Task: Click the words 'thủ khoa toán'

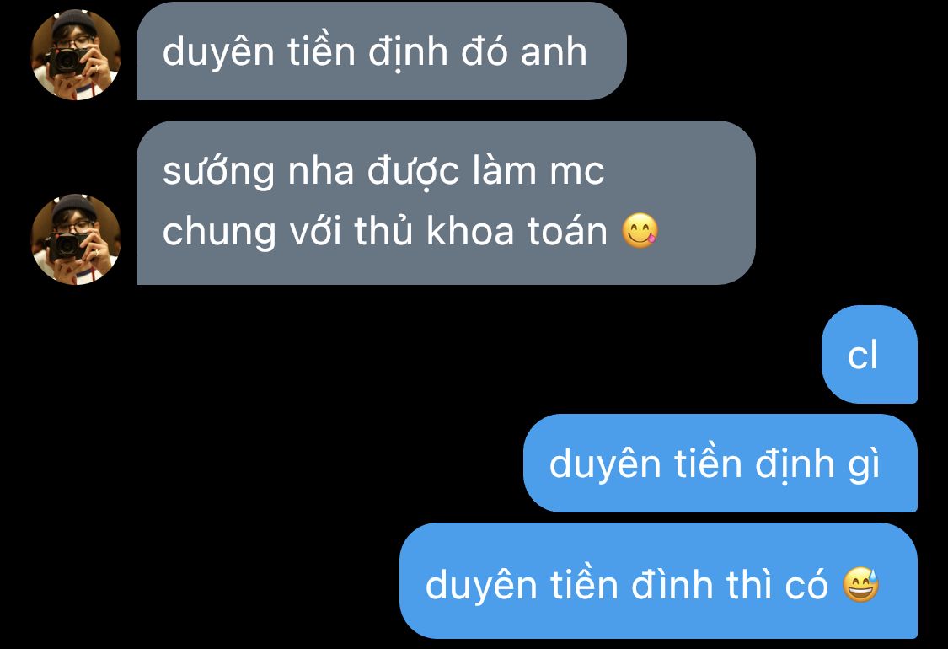Action: [x=480, y=230]
